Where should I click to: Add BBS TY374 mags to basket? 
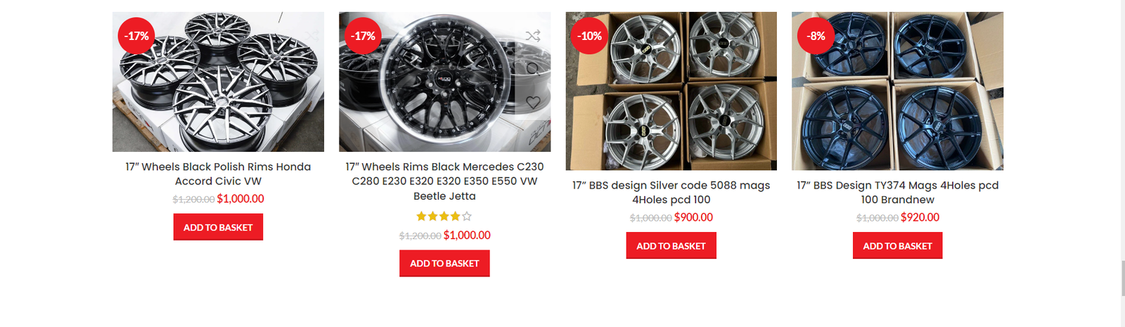click(x=897, y=246)
